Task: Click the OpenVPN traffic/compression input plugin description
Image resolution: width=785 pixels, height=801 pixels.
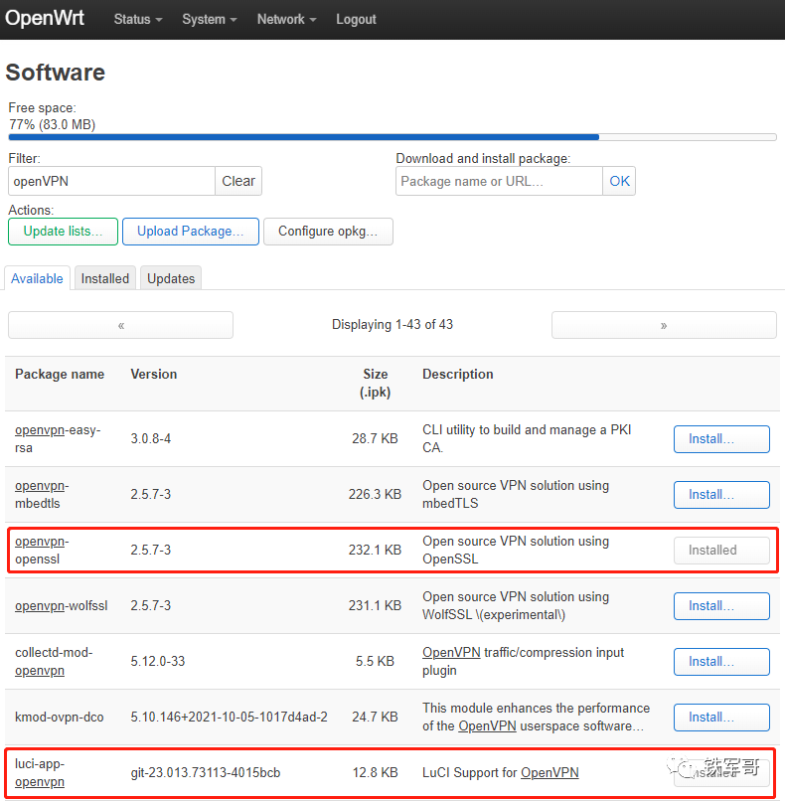Action: (523, 662)
